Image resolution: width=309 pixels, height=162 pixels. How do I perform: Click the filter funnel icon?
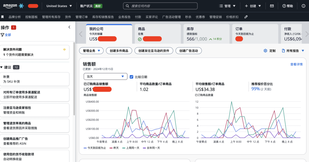2,35
